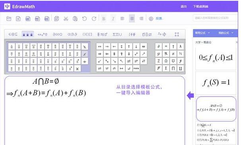Click the A∩B=∅ line in the editor
The image size is (241, 145).
(x=46, y=81)
